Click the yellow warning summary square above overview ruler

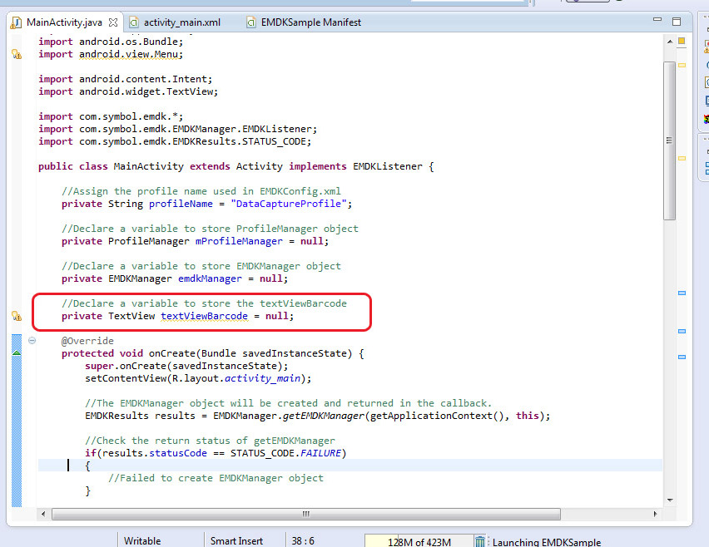click(x=682, y=39)
